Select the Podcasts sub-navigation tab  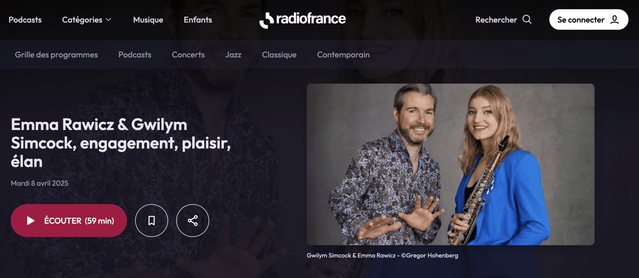[x=135, y=55]
